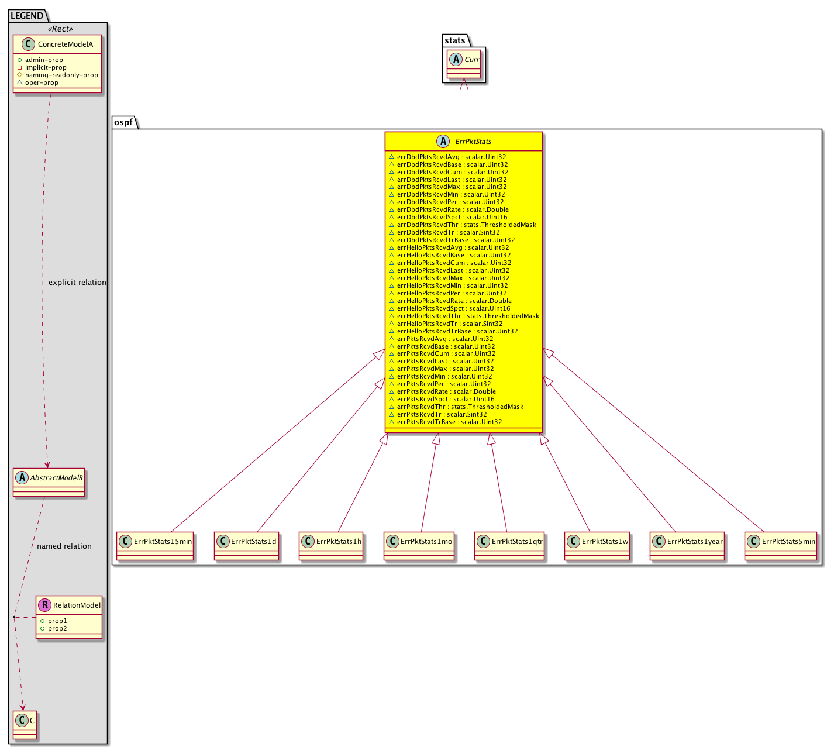Click the ErrPktStats1d class icon
The width and height of the screenshot is (834, 750).
(223, 542)
